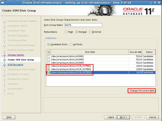Click Grid Plug and Play step
Image resolution: width=162 pixels, height=121 pixels.
click(x=17, y=40)
